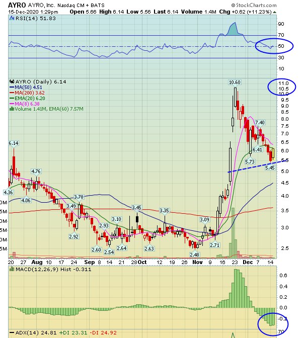Click the 6.41 price label
Image resolution: width=304 pixels, height=338 pixels.
pyautogui.click(x=257, y=149)
